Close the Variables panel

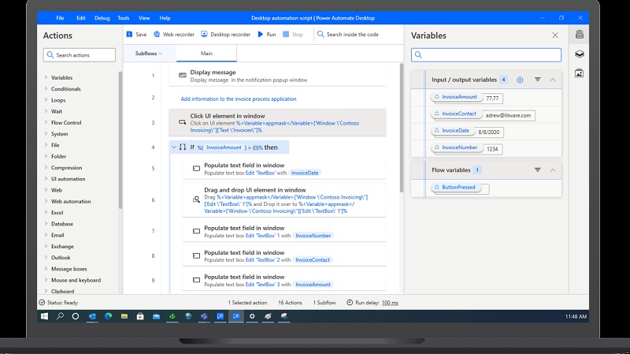[555, 35]
